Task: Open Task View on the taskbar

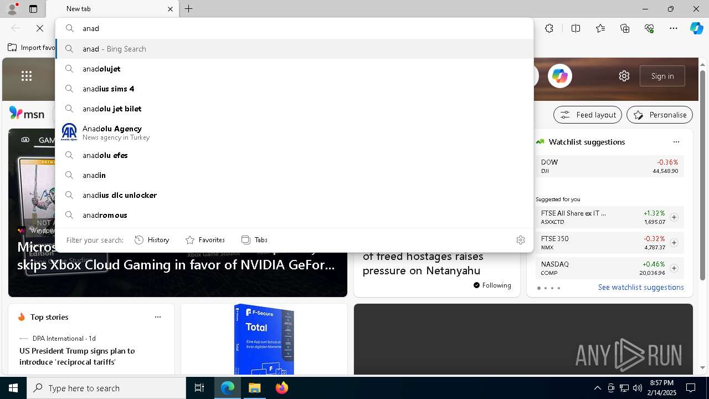Action: (199, 388)
